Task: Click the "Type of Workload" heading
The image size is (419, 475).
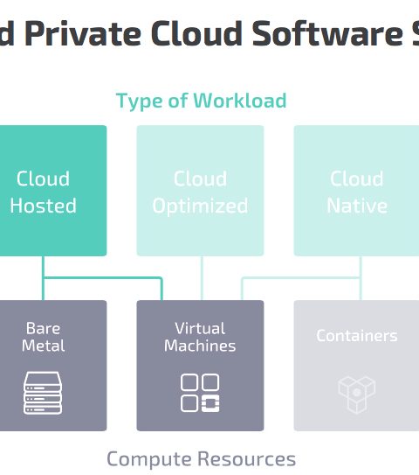Action: (202, 101)
